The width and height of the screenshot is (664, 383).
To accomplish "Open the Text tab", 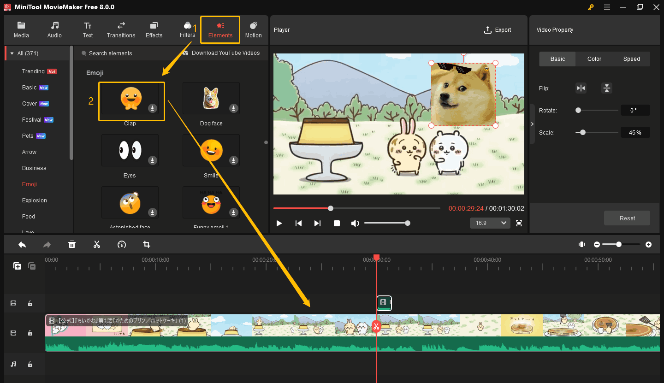I will [88, 30].
